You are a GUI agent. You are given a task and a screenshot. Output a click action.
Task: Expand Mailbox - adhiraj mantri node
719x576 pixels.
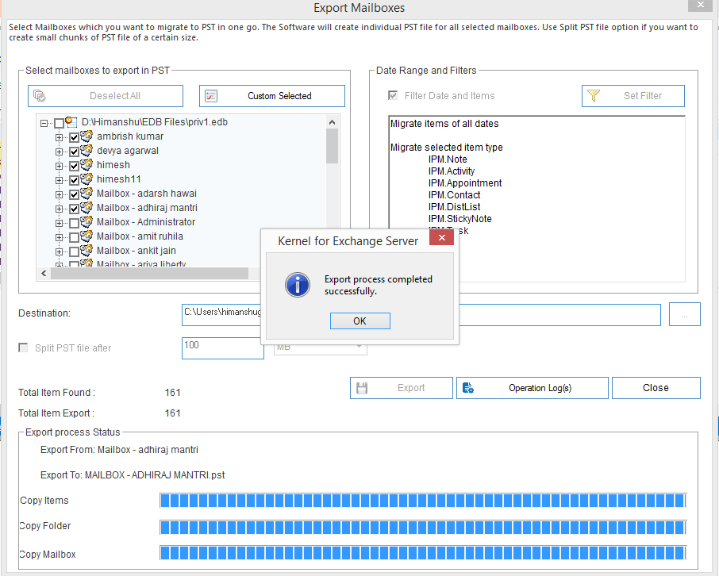59,209
